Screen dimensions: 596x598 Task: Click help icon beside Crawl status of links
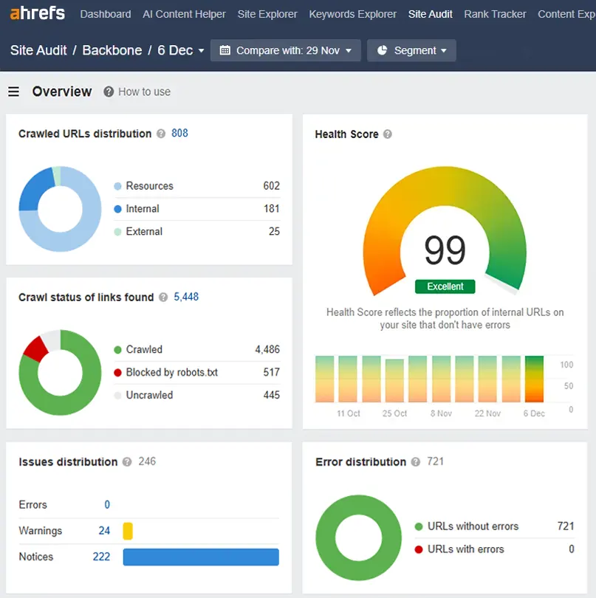pos(163,297)
